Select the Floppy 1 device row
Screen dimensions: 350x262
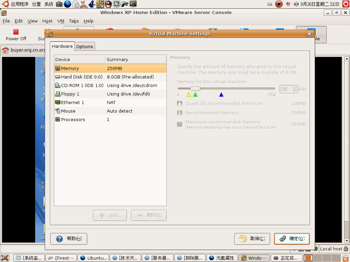(110, 94)
